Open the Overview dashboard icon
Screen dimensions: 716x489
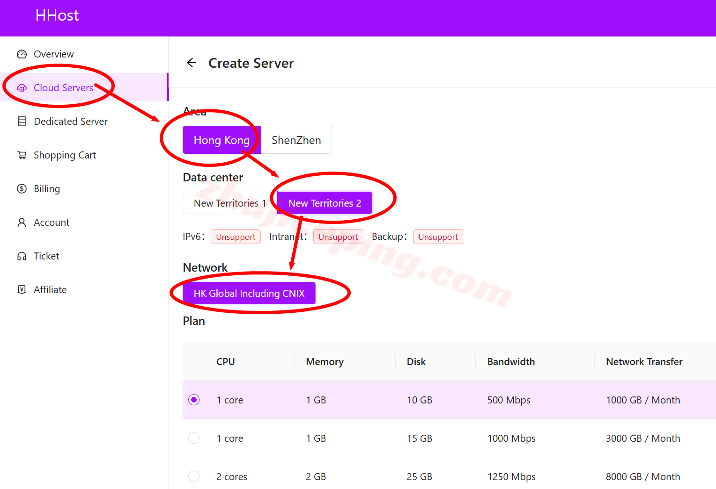pyautogui.click(x=22, y=54)
